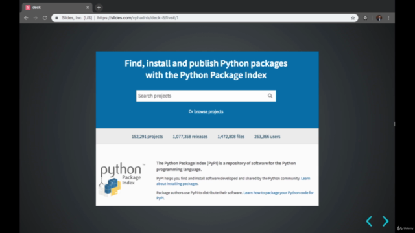Screen dimensions: 415x233
Task: Click the 263,366 users text
Action: tap(267, 137)
